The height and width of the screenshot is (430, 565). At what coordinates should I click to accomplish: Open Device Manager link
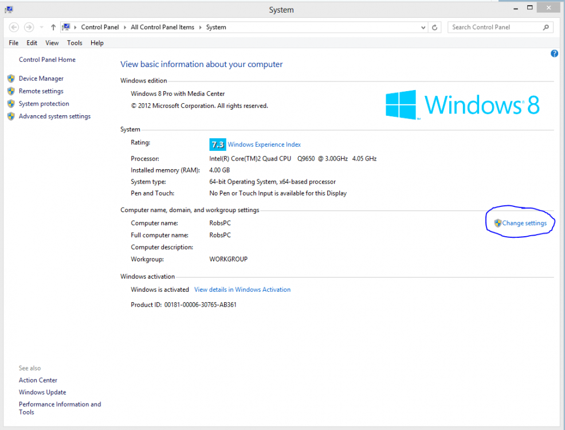pos(41,79)
